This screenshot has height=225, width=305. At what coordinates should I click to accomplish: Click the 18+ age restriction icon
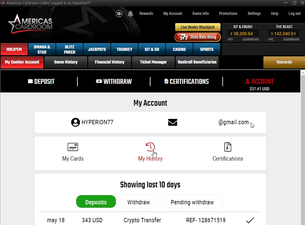(119, 14)
